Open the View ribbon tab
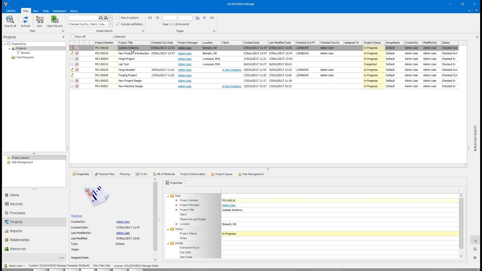482x271 pixels. 35,11
